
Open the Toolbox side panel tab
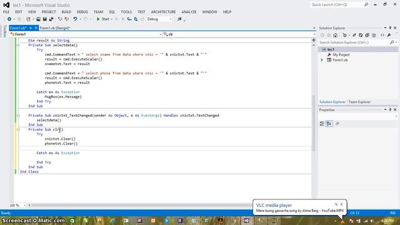tap(4, 31)
